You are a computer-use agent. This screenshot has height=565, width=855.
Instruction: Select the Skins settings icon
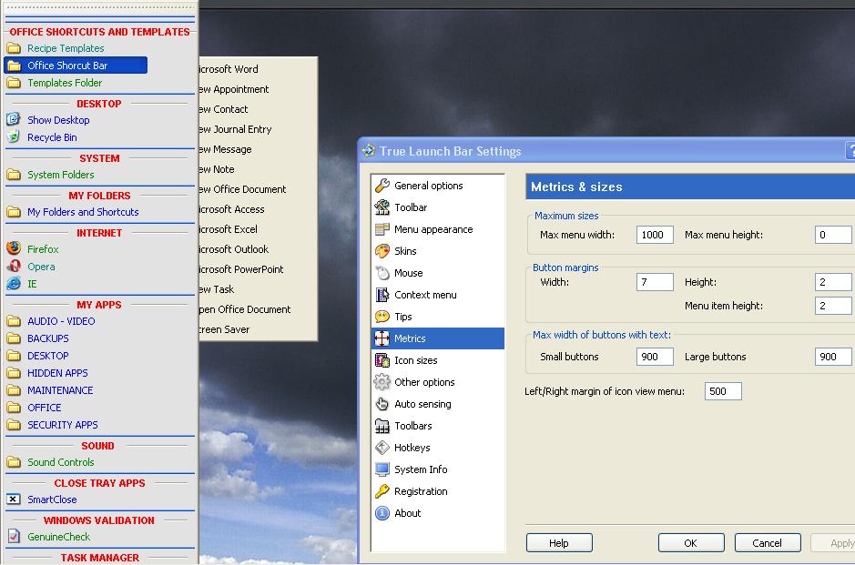[382, 251]
